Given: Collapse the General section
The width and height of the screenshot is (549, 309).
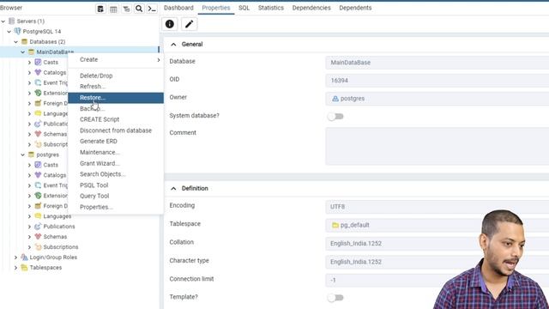Looking at the screenshot, I should [x=173, y=44].
